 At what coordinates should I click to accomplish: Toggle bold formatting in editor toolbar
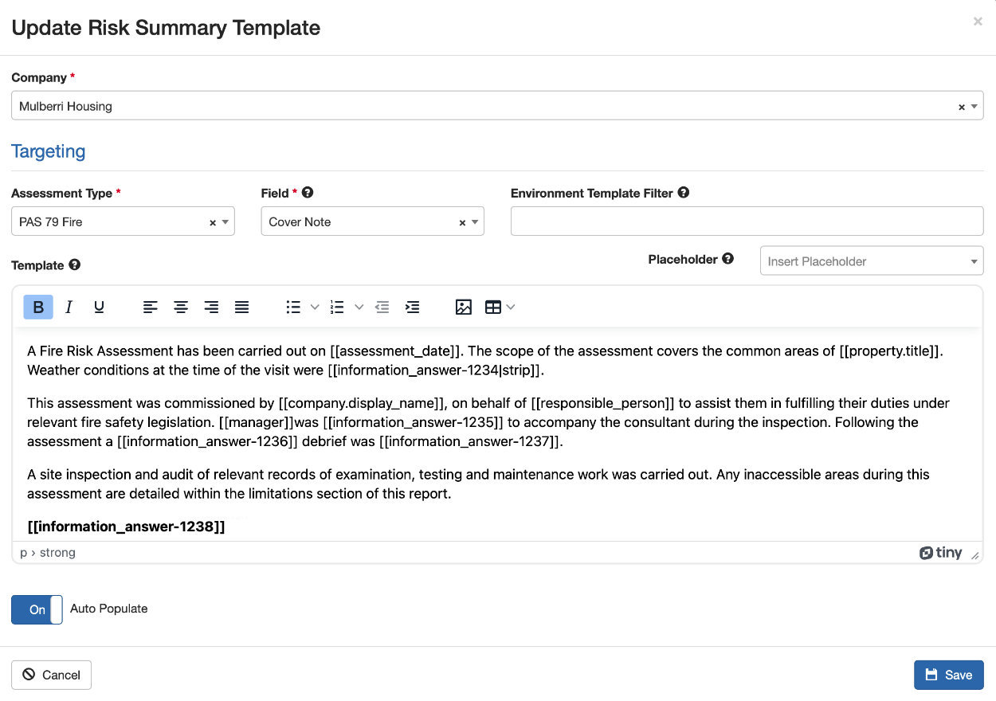coord(38,307)
